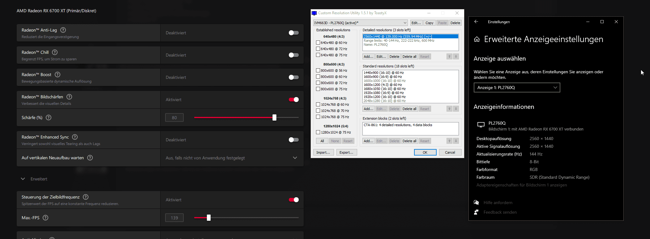Open Adaptereigenschaften für Bildschirm 1 anzeigen link
The height and width of the screenshot is (239, 650).
coord(522,185)
